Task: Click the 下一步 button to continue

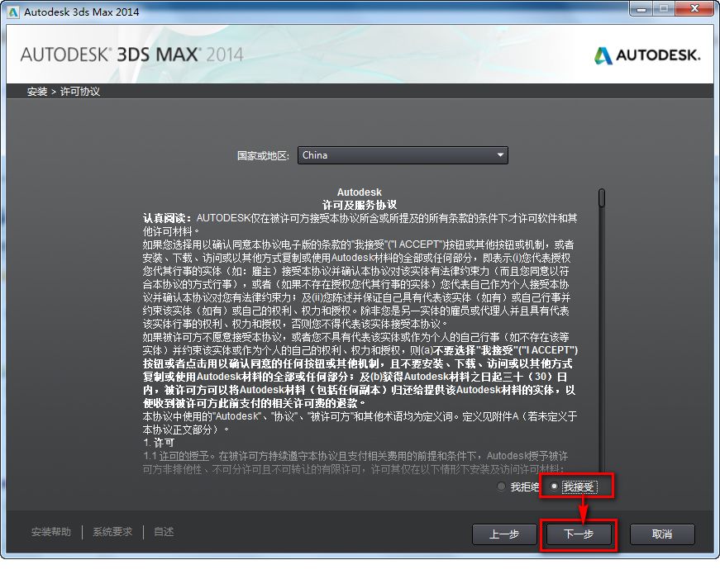Action: (577, 534)
